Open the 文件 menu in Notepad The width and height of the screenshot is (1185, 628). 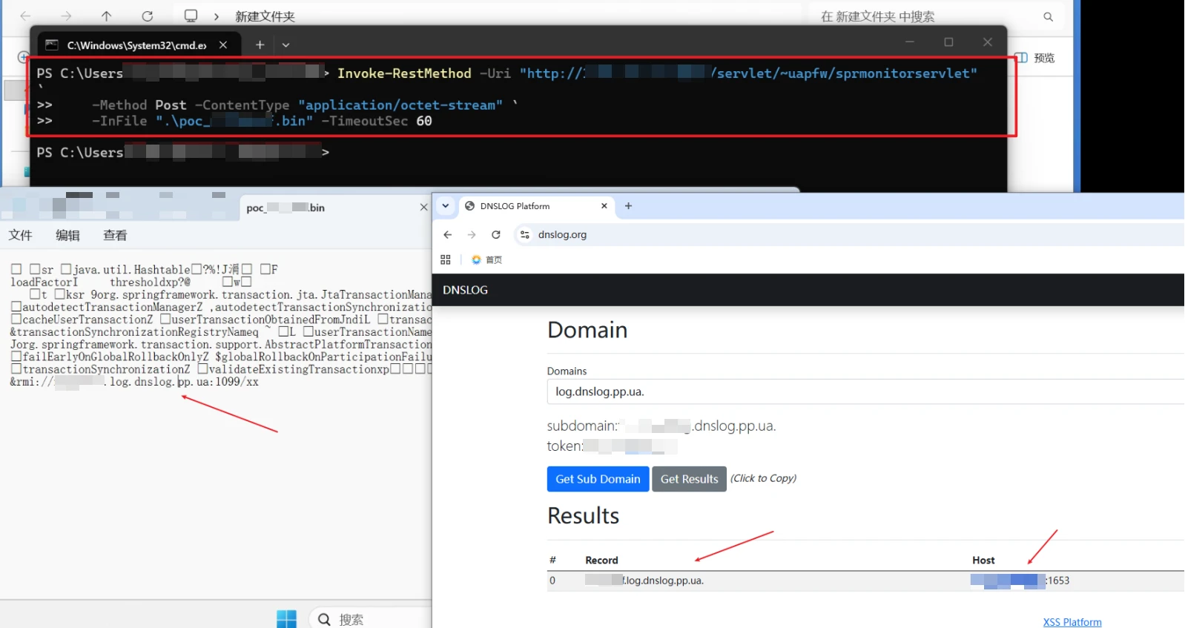coord(20,235)
